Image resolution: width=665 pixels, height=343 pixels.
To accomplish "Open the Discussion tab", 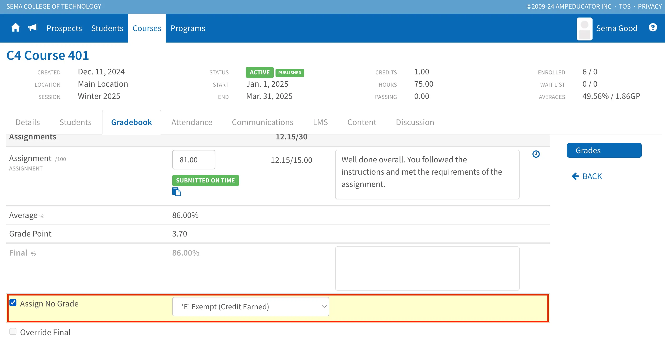I will (415, 122).
